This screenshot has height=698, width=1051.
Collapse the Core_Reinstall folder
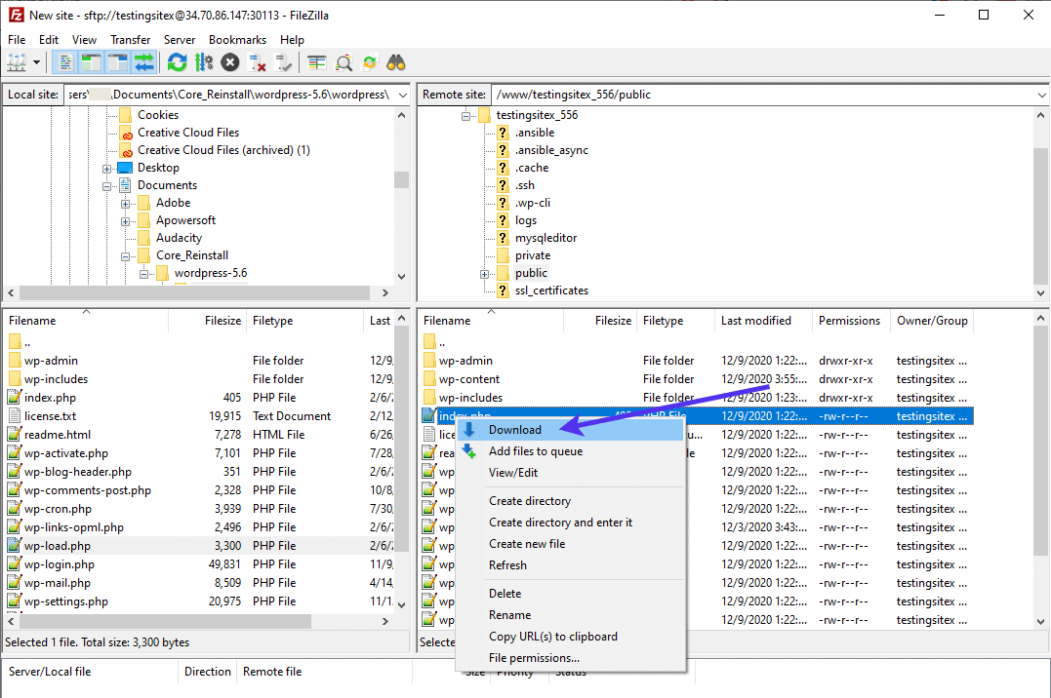[x=124, y=255]
